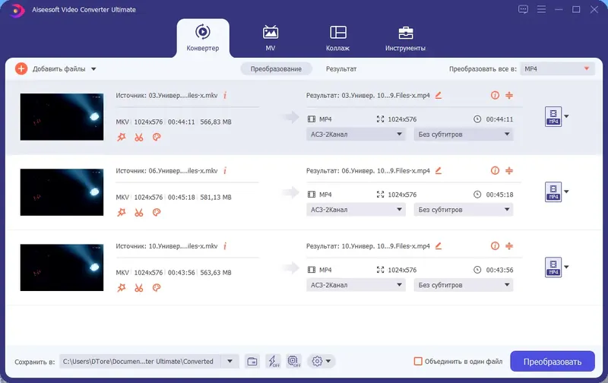Image resolution: width=608 pixels, height=383 pixels.
Task: Click the Aiseesoft app logo
Action: pyautogui.click(x=16, y=10)
